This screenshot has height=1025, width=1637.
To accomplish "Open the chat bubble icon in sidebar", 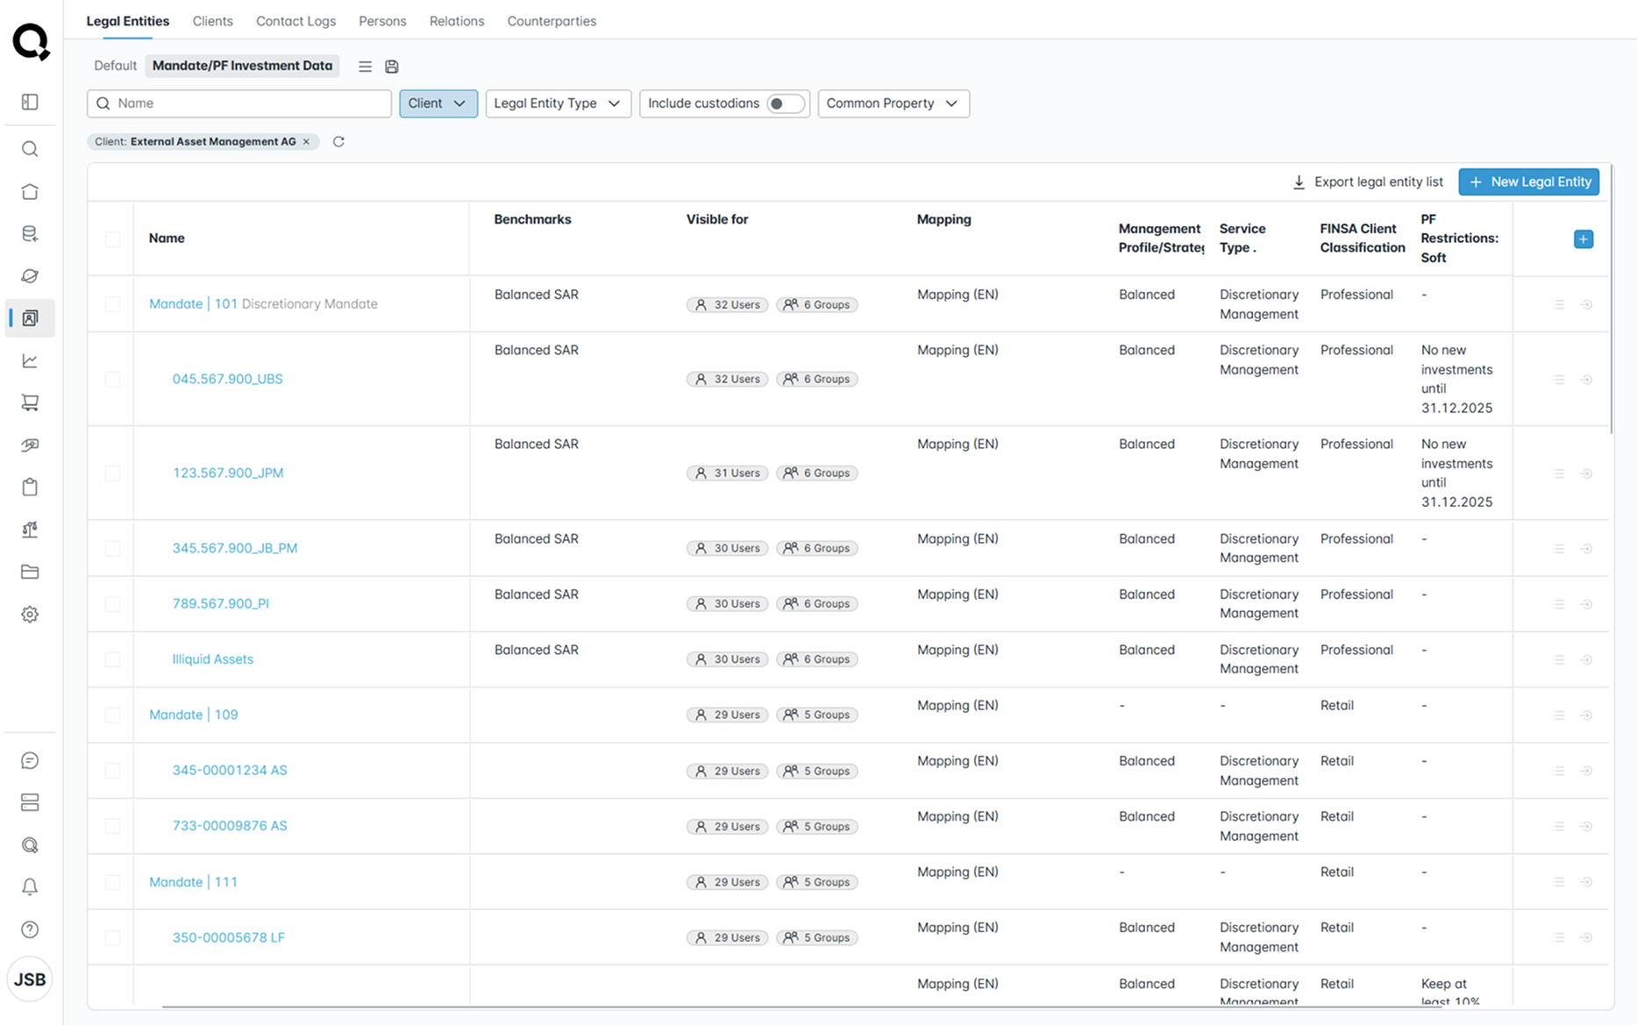I will [30, 760].
